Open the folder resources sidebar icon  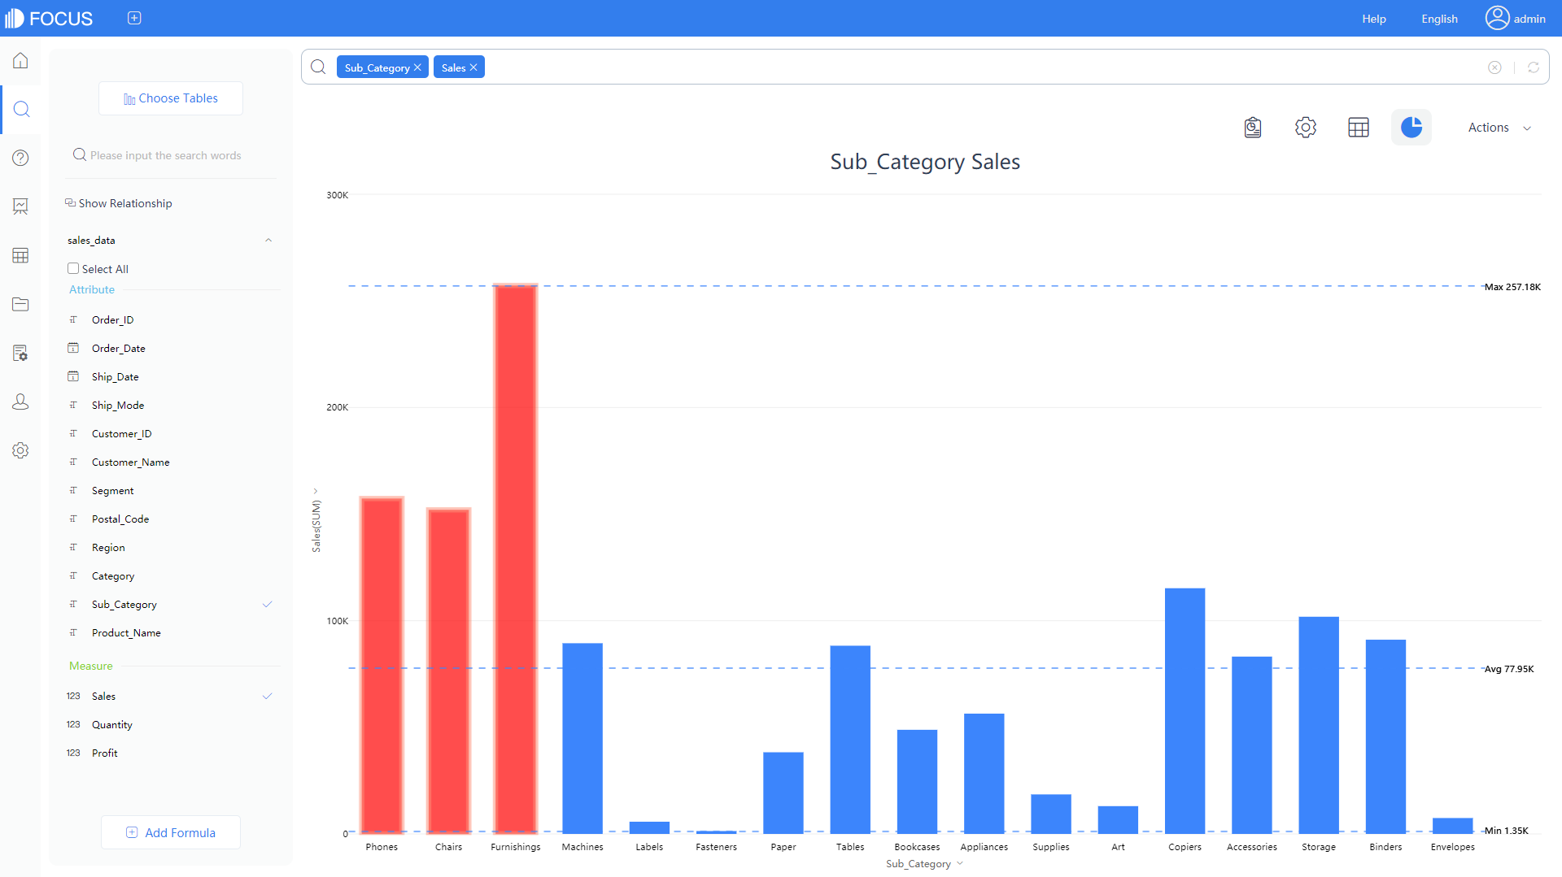[x=20, y=304]
